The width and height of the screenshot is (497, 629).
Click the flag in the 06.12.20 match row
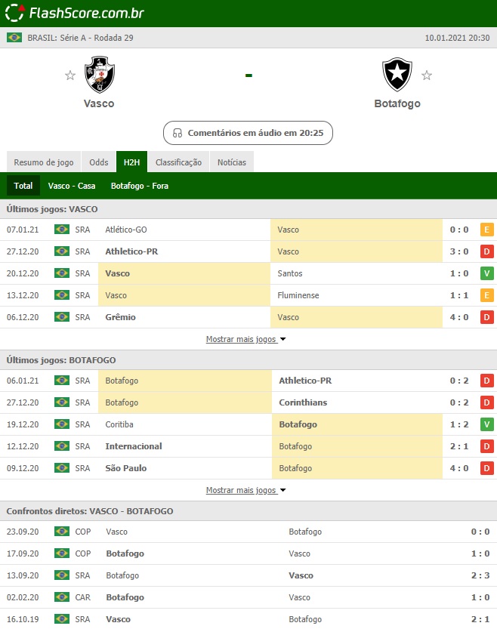[x=62, y=316]
